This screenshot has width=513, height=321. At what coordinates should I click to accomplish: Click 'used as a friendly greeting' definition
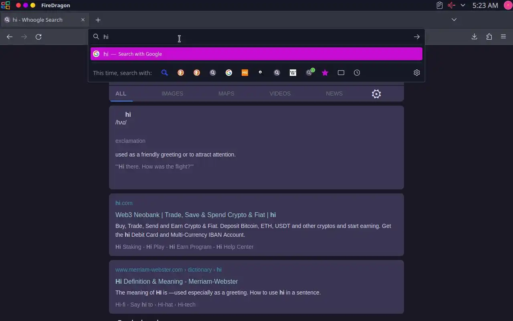[176, 154]
